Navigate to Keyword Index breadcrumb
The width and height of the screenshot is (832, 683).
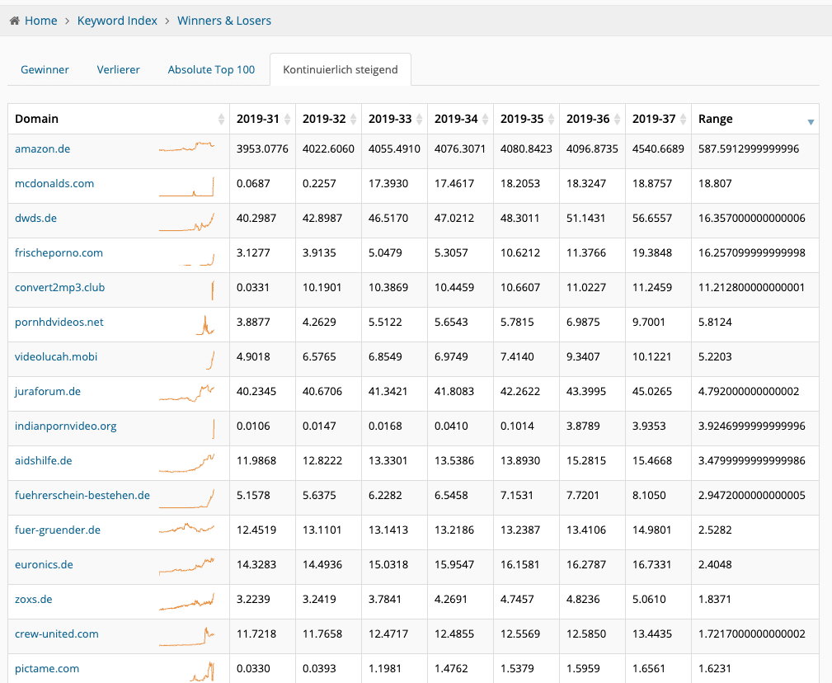pyautogui.click(x=117, y=21)
